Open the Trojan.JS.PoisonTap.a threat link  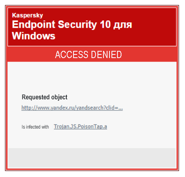[80, 127]
